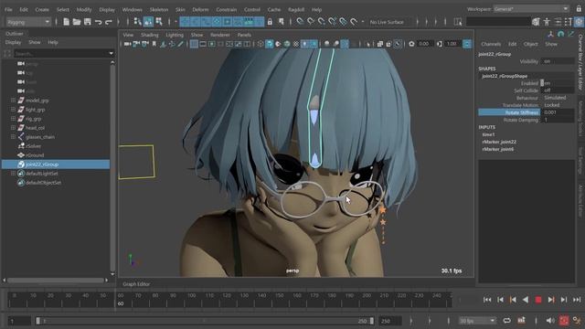The image size is (585, 329).
Task: Click the gamma icon in the viewport toolbar
Action: 440,44
